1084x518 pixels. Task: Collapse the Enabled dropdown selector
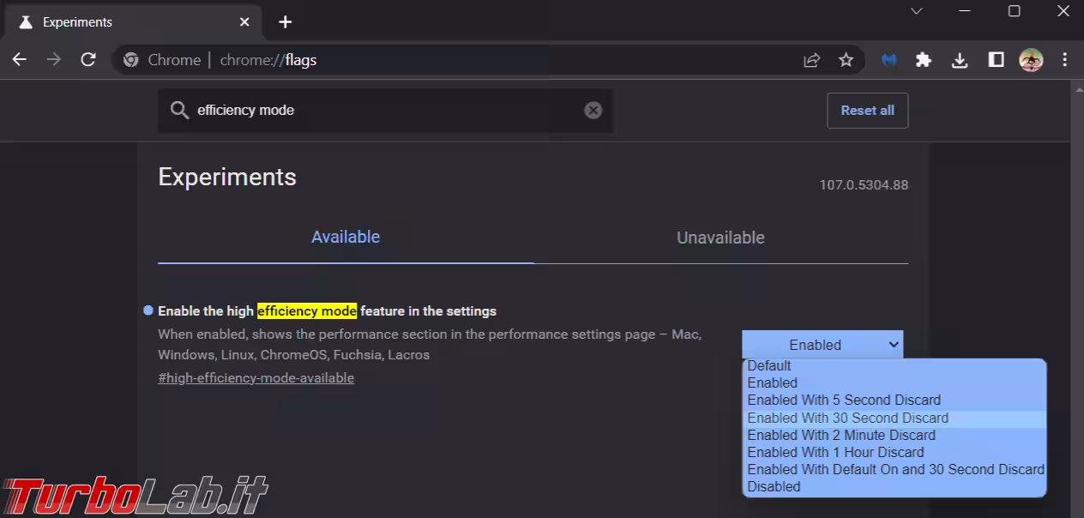click(822, 345)
